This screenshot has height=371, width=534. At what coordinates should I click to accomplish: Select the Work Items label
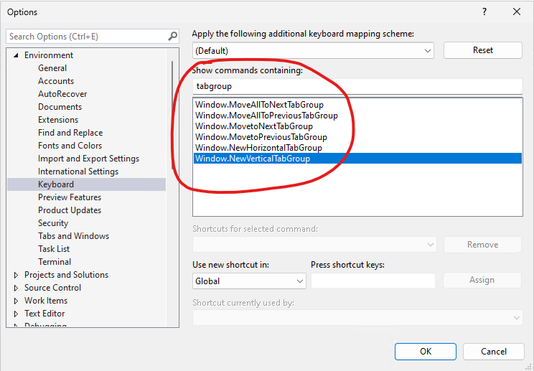[x=46, y=301]
